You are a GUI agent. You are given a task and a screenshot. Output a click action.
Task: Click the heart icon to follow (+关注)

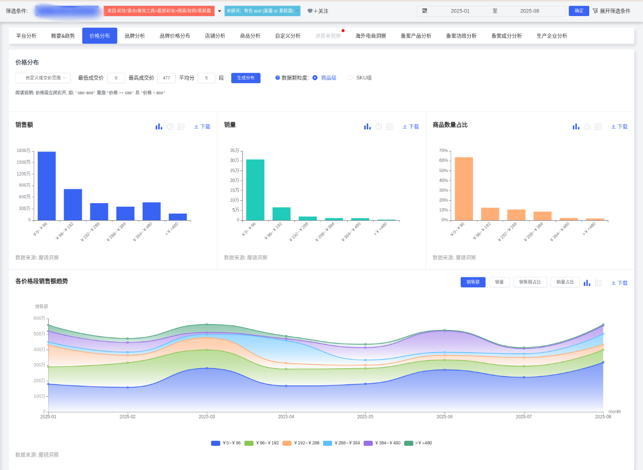click(310, 11)
